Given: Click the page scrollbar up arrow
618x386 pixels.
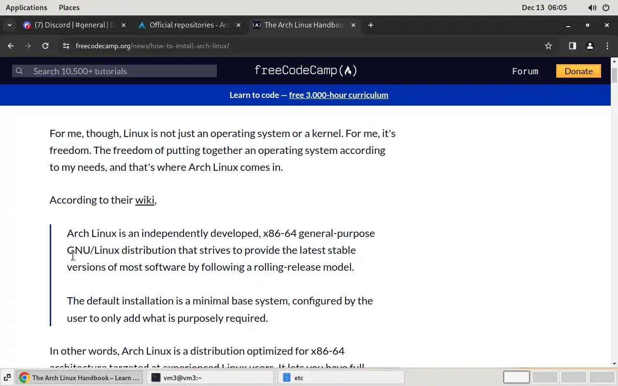Looking at the screenshot, I should (x=614, y=61).
